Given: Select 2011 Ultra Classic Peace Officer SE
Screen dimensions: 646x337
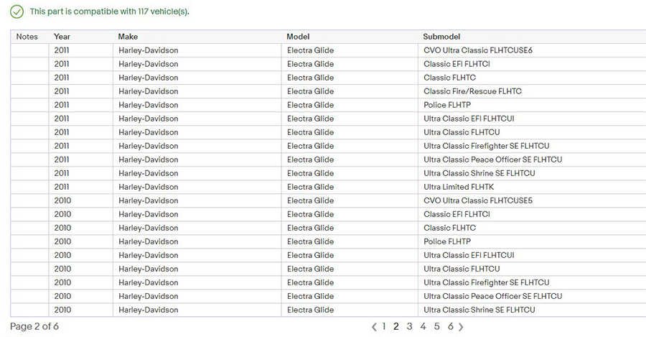Looking at the screenshot, I should click(x=492, y=160).
